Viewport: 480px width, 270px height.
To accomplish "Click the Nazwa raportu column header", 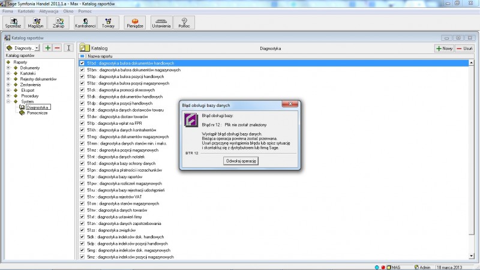I will pos(100,56).
